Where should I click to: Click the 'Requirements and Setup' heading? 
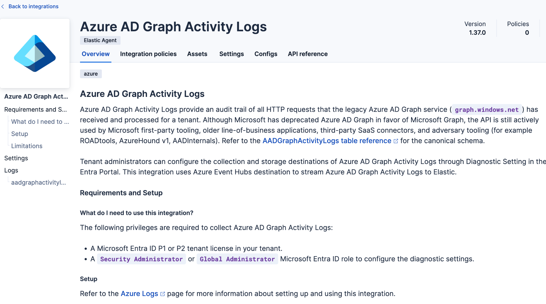coord(121,193)
